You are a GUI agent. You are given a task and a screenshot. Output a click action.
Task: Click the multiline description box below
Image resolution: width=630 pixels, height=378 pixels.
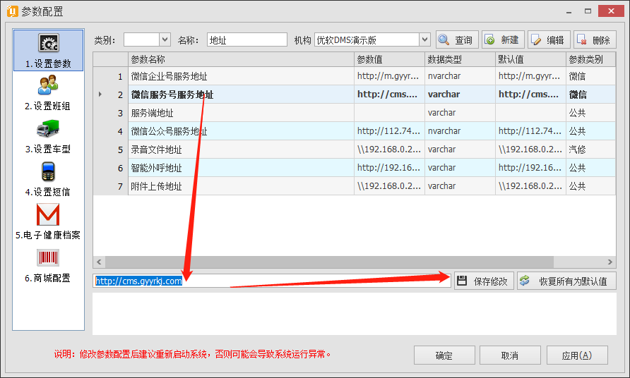click(x=355, y=313)
